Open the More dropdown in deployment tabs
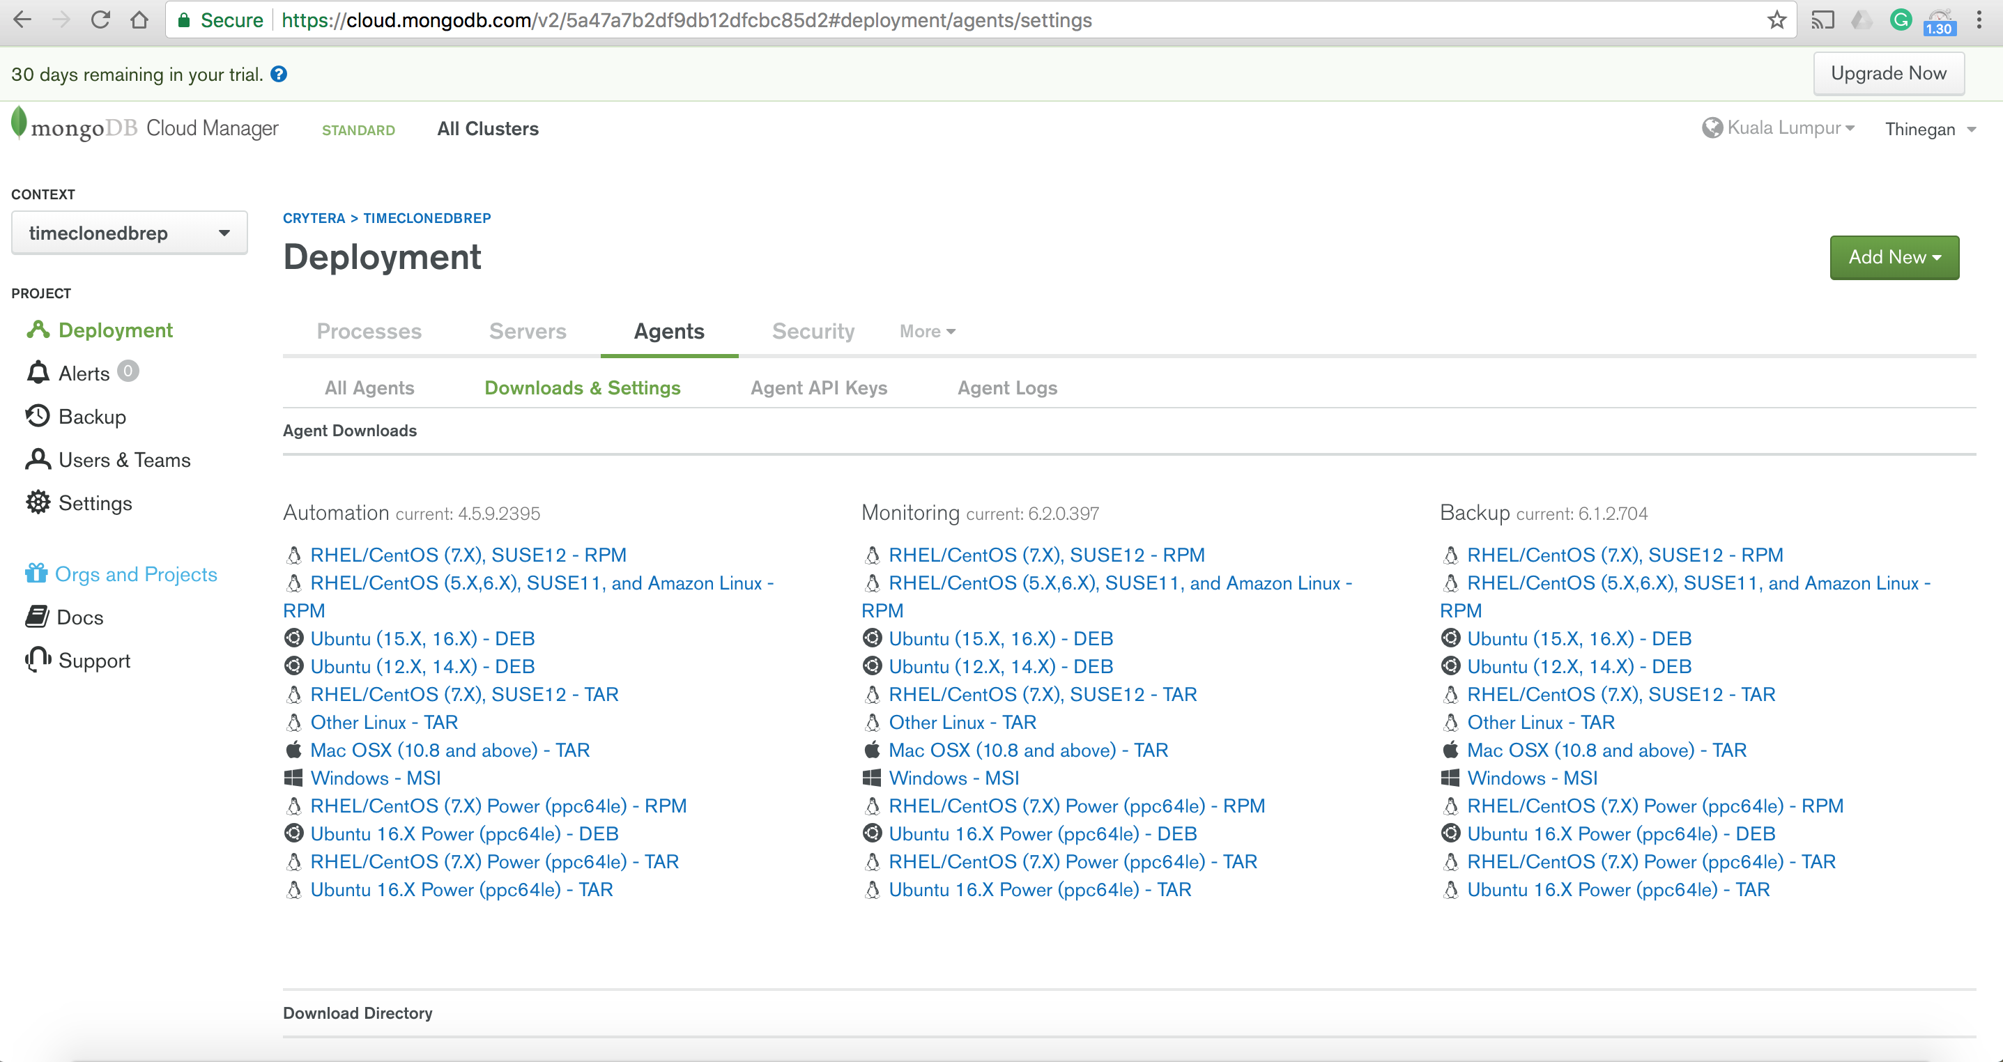 click(x=927, y=331)
